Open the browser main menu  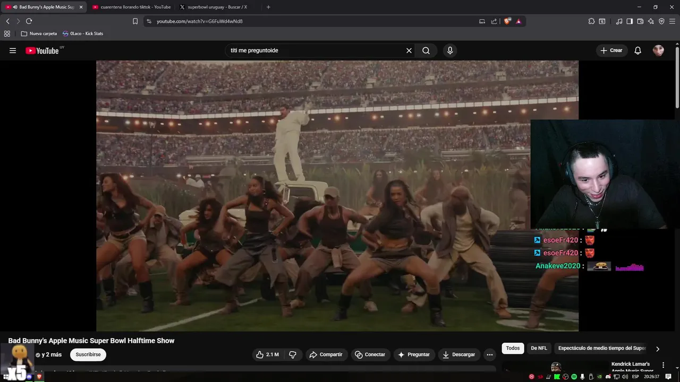pos(672,21)
